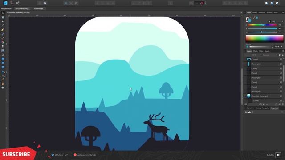
Task: Select the Pencil tool
Action: click(x=3, y=34)
